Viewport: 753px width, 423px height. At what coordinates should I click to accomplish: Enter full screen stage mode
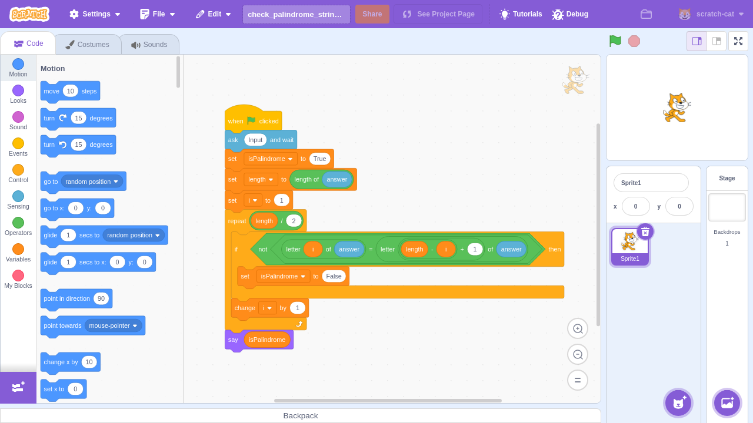pyautogui.click(x=738, y=41)
